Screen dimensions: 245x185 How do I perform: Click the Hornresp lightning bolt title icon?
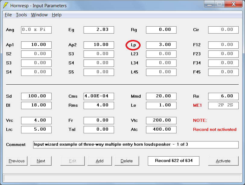point(6,5)
